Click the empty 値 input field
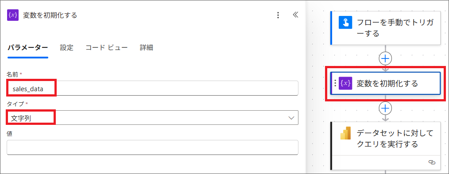Screen dimensions: 449x174 (x=153, y=147)
